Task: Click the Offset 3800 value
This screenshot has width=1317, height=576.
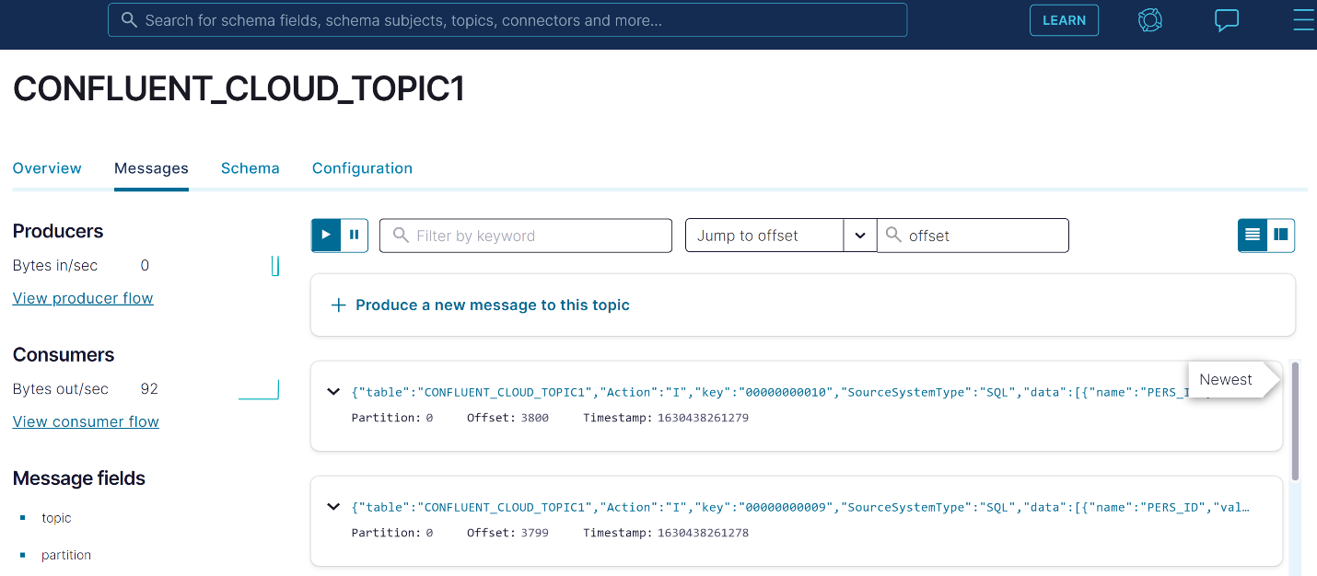Action: (534, 418)
